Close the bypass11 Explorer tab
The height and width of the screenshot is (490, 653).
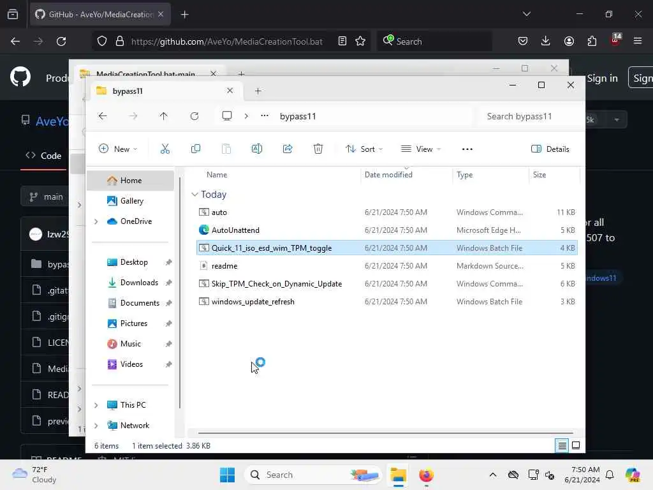[230, 91]
